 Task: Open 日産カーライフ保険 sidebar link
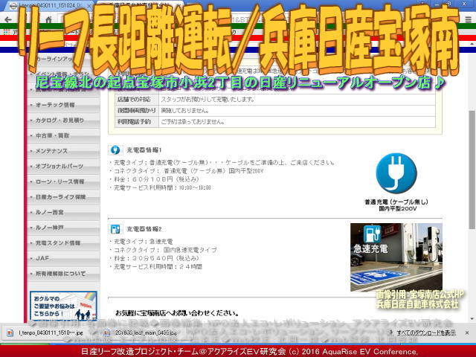(x=63, y=197)
